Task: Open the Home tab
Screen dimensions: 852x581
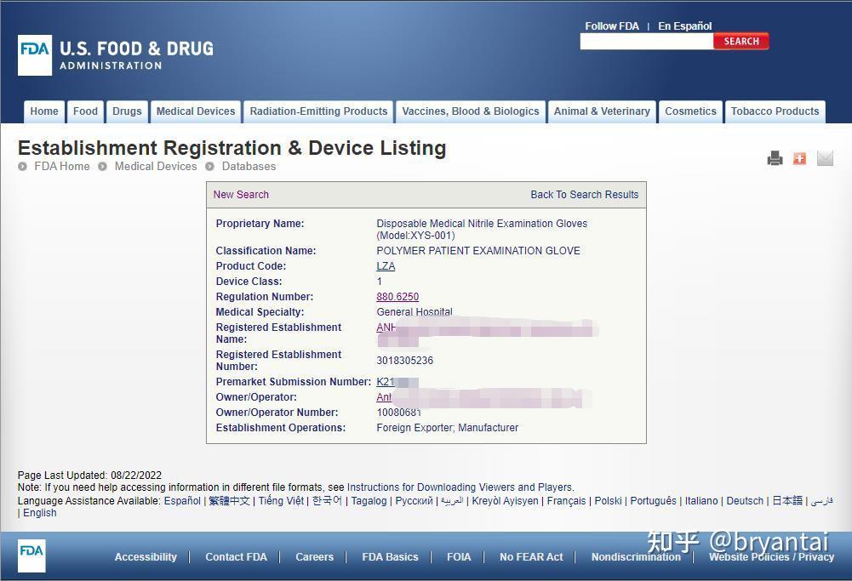Action: click(x=44, y=111)
